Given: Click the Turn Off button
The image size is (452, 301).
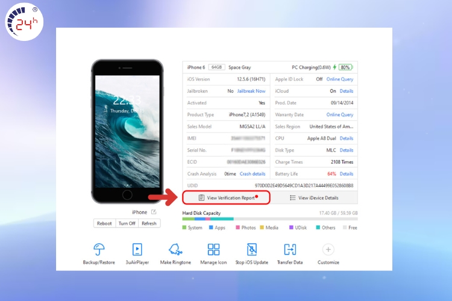Looking at the screenshot, I should tap(127, 223).
